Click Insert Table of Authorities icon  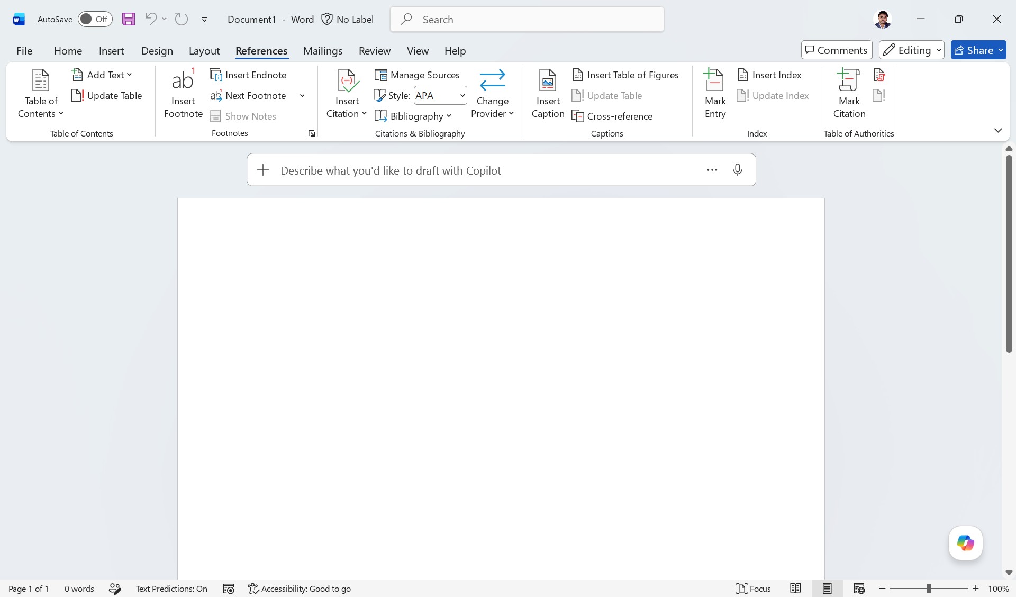pyautogui.click(x=879, y=75)
